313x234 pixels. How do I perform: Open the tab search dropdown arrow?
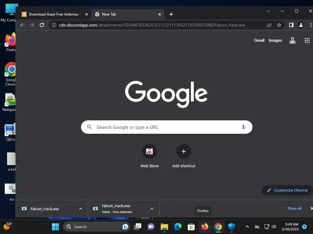(268, 11)
